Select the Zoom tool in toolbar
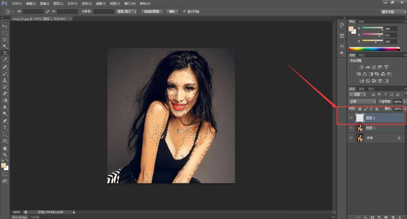This screenshot has height=219, width=407. 5,155
